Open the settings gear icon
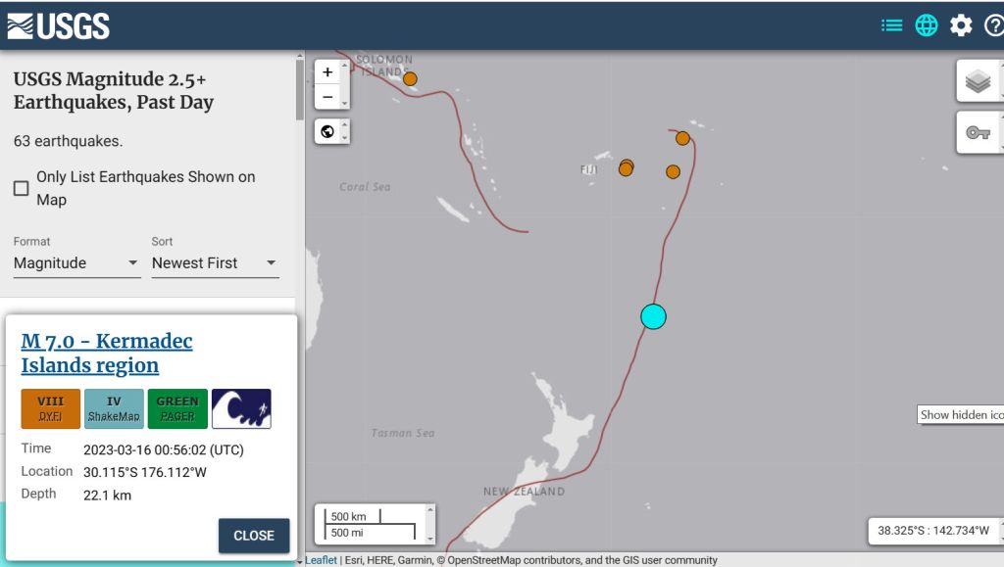 961,25
